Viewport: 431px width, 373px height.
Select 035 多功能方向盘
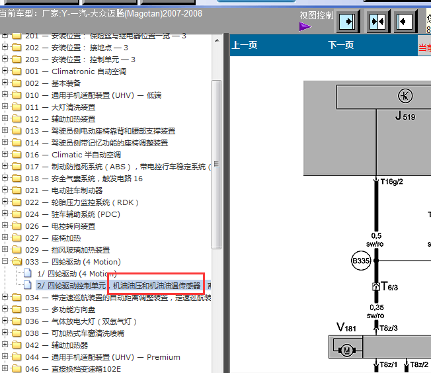pyautogui.click(x=60, y=310)
